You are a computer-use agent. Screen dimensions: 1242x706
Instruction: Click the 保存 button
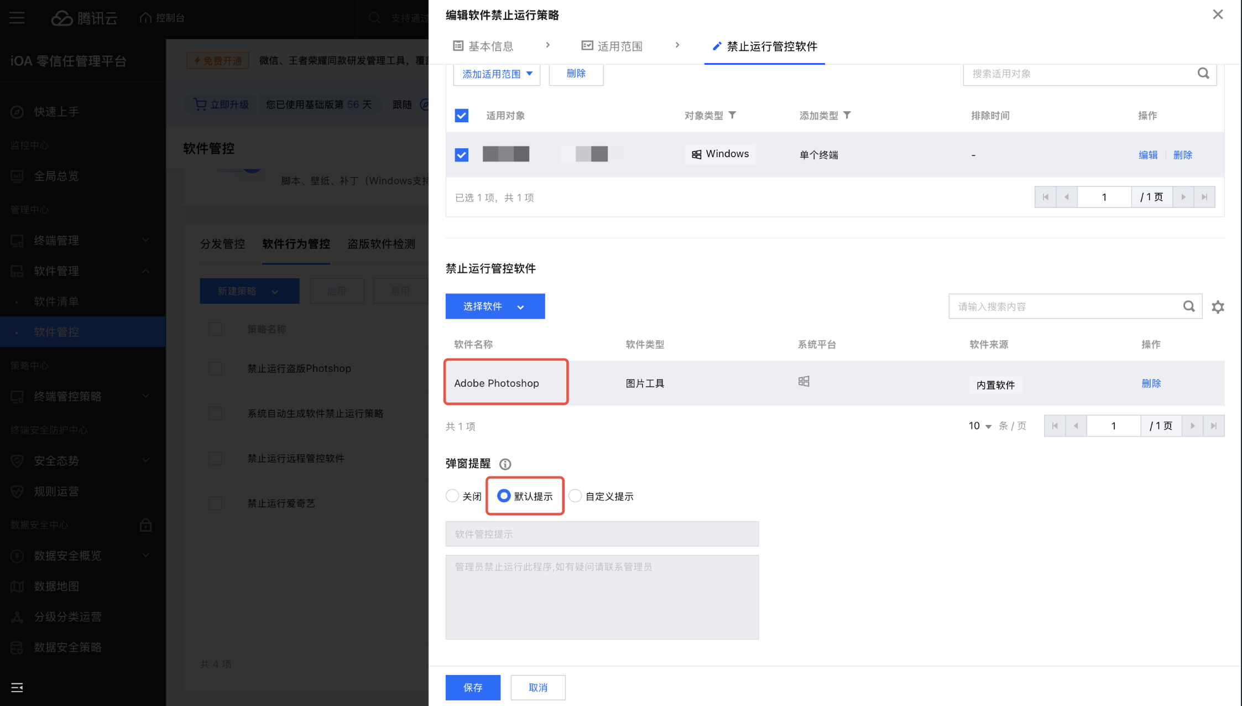coord(473,687)
